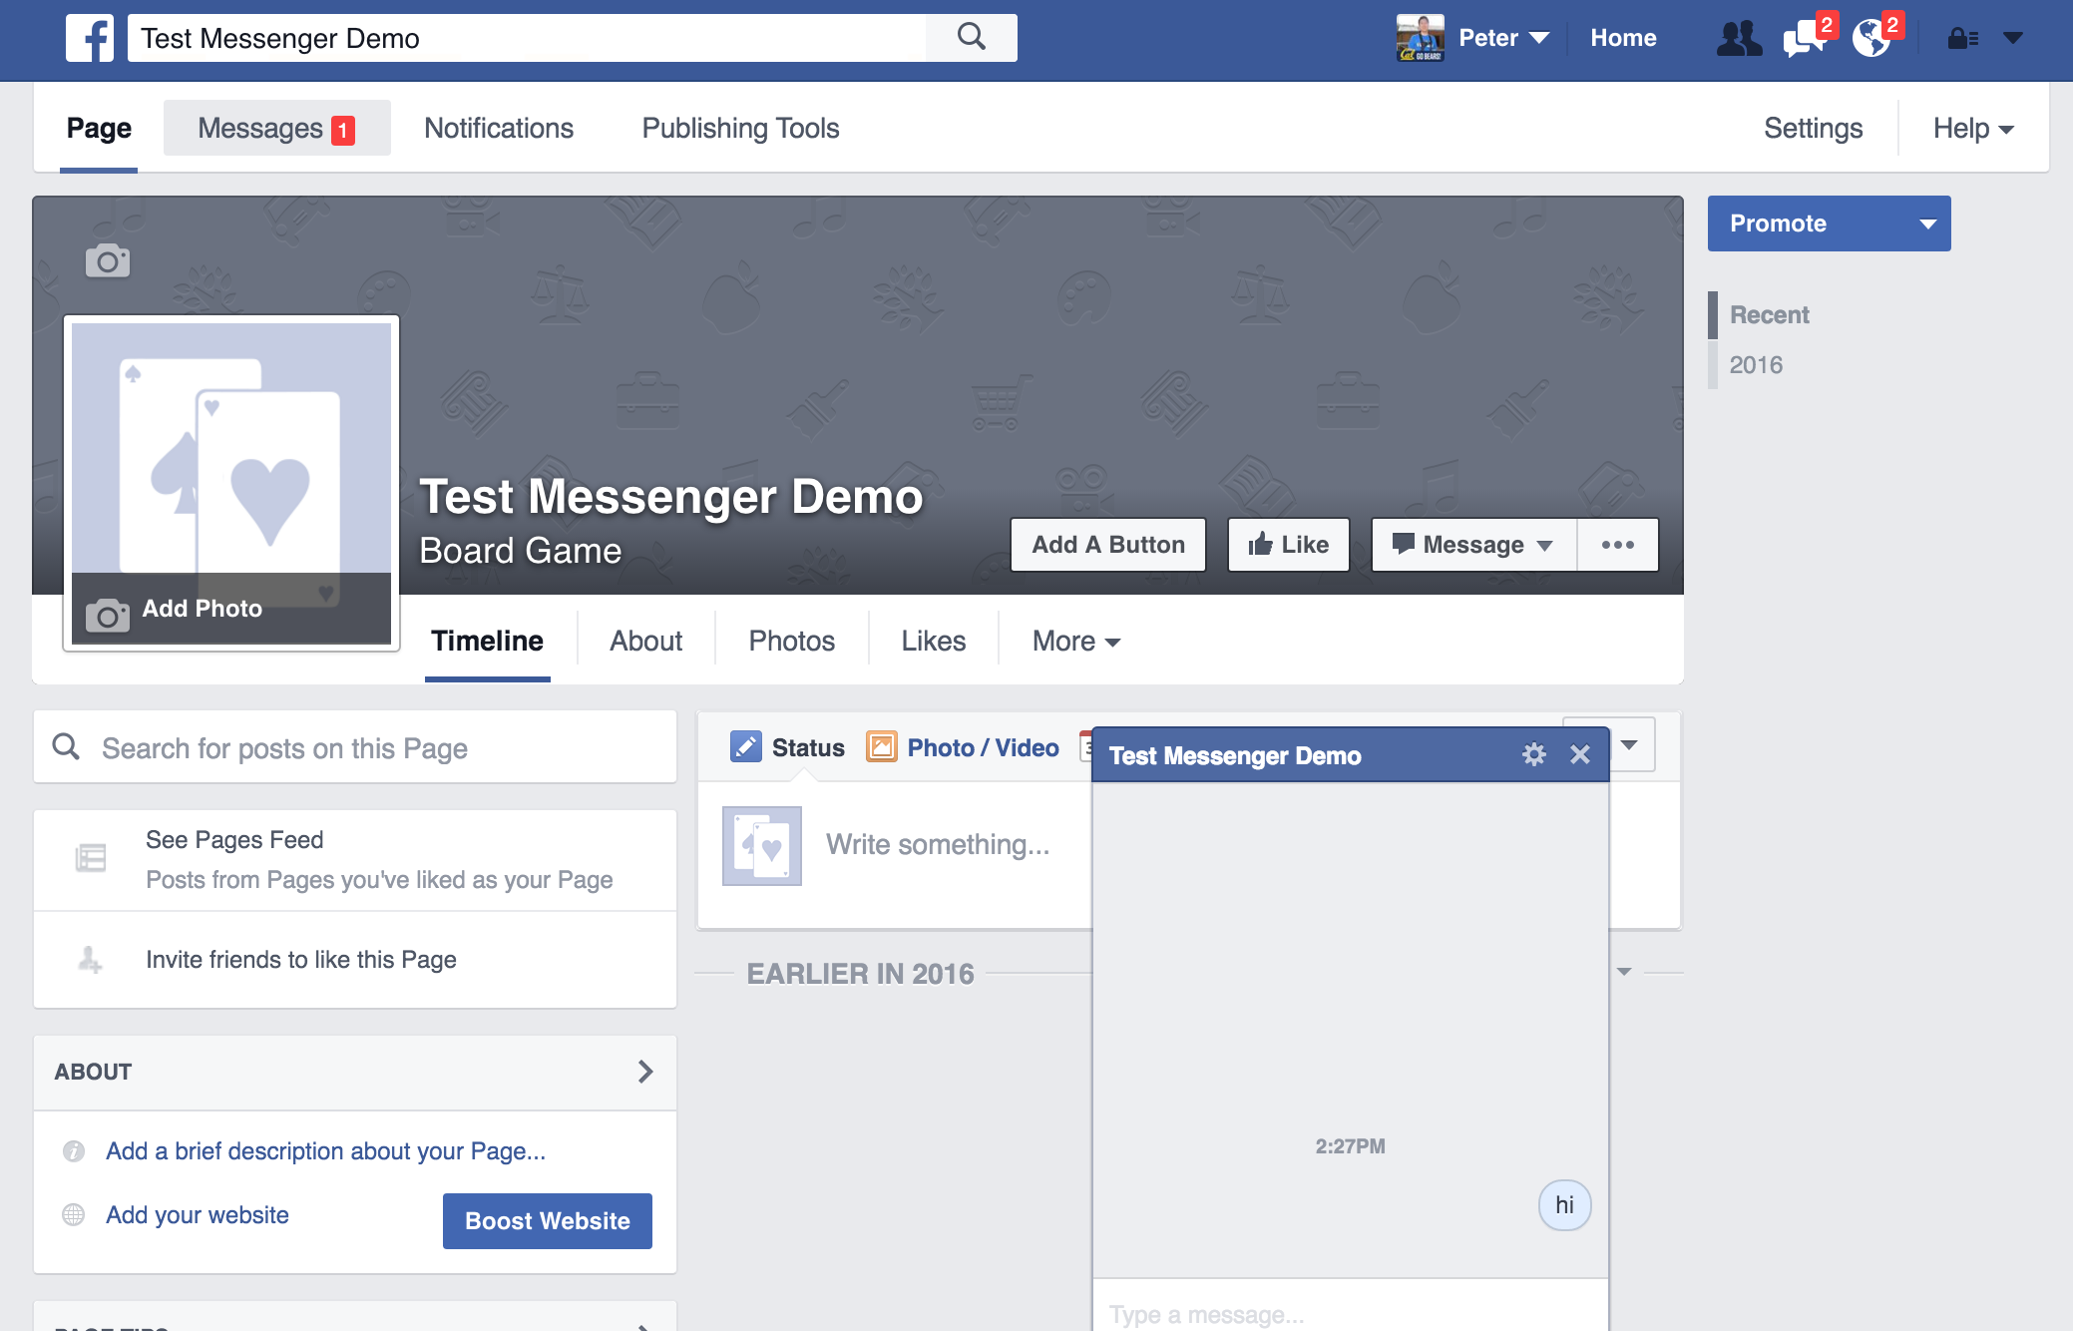The image size is (2073, 1331).
Task: Open the Photos tab
Action: tap(792, 641)
